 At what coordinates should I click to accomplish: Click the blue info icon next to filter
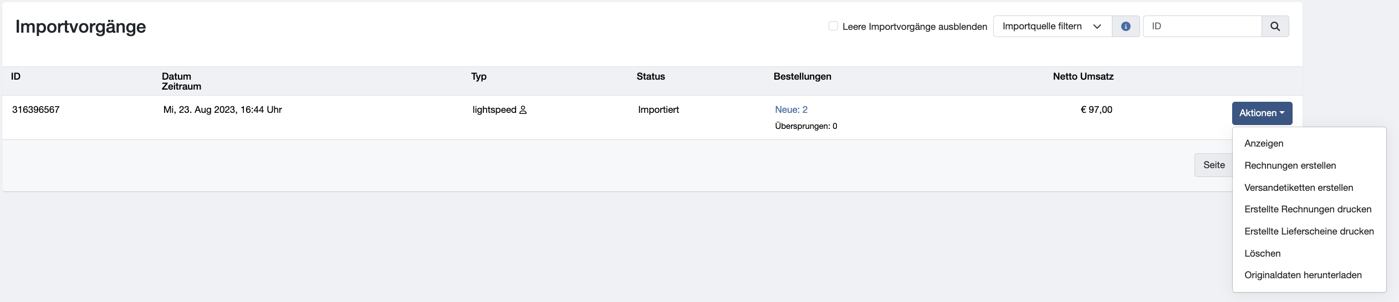point(1126,27)
